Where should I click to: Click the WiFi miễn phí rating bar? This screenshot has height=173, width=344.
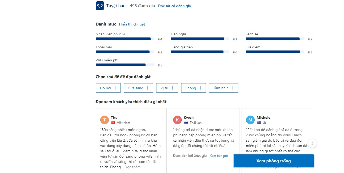125,65
